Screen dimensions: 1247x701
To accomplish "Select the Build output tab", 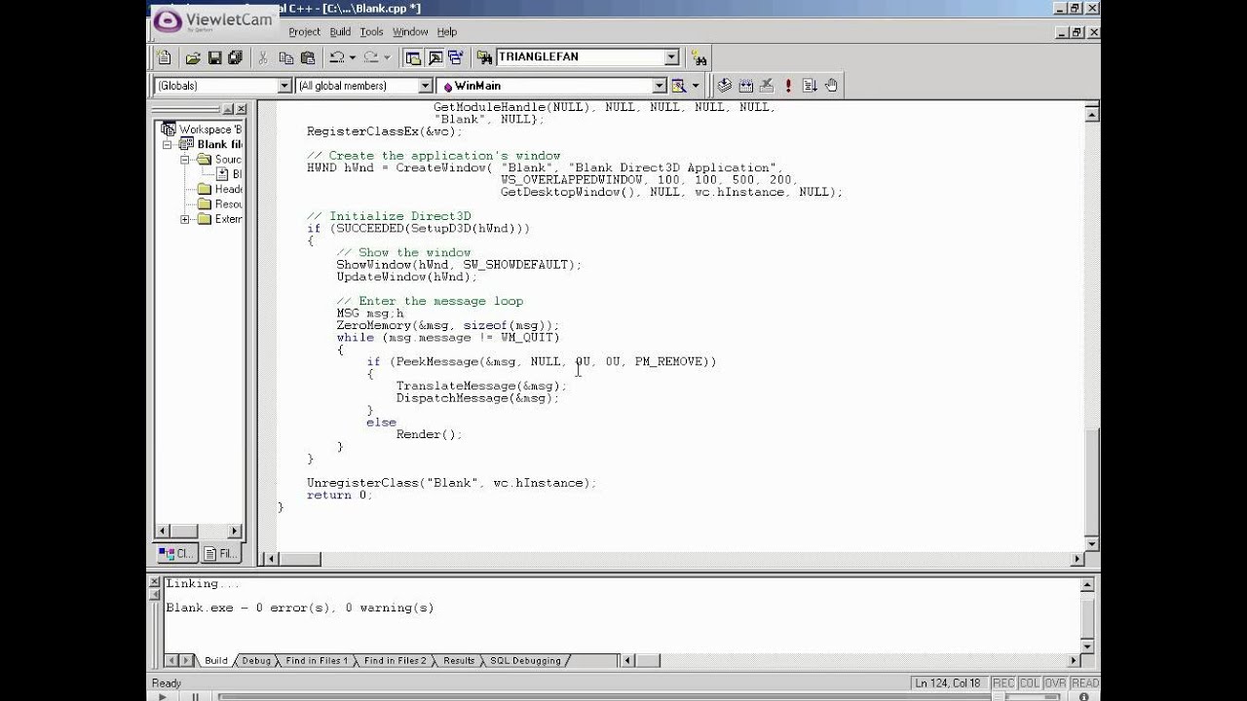I will pyautogui.click(x=215, y=660).
